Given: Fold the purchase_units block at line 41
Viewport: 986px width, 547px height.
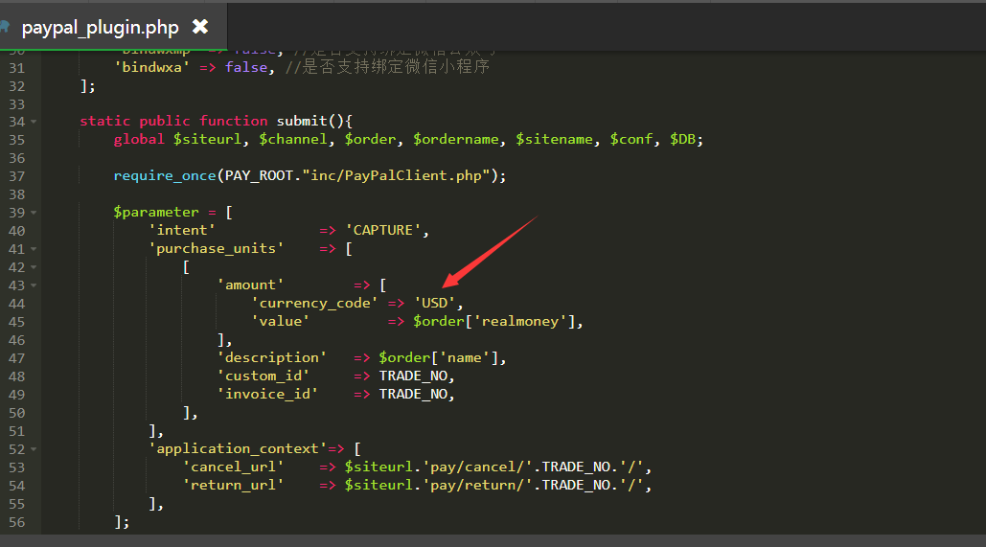Looking at the screenshot, I should tap(34, 249).
